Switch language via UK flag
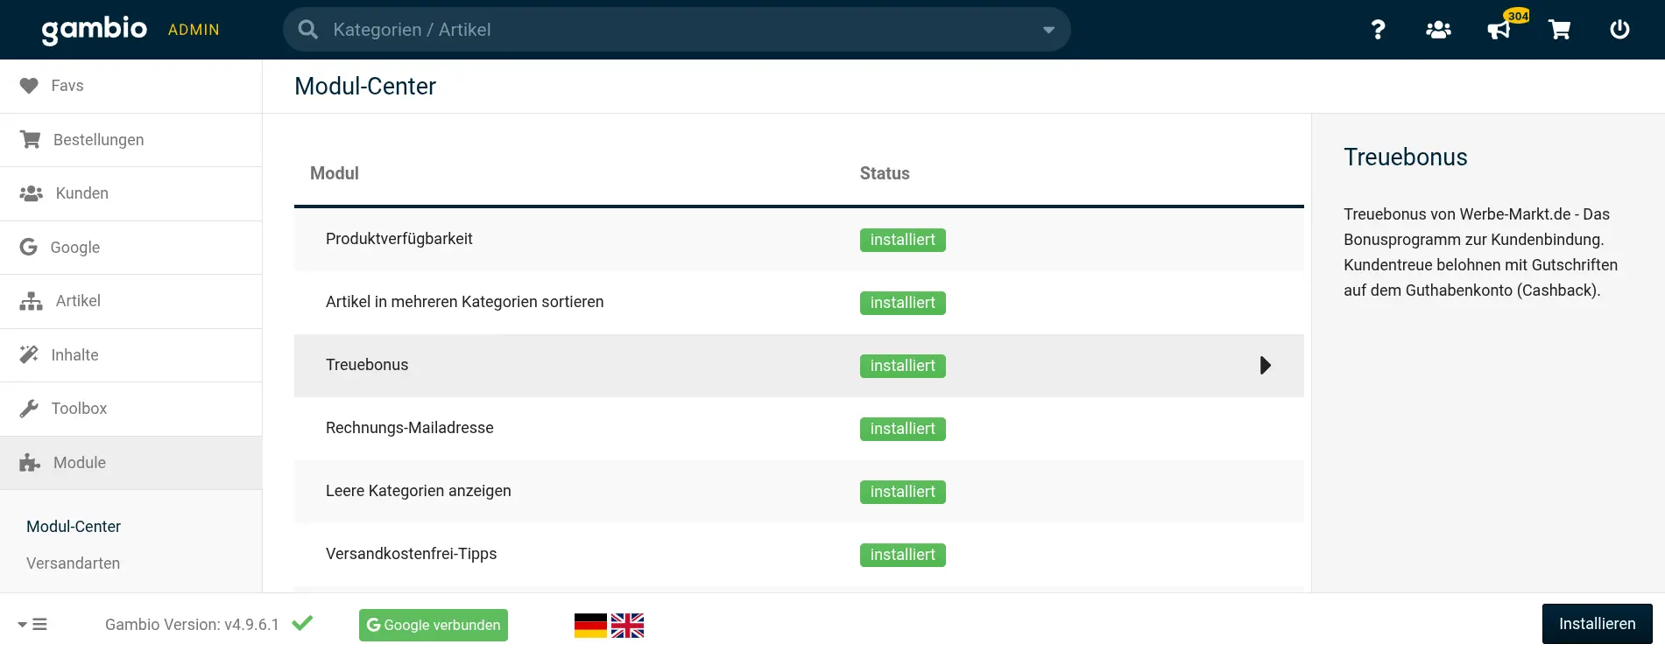Viewport: 1665px width, 651px height. [627, 625]
